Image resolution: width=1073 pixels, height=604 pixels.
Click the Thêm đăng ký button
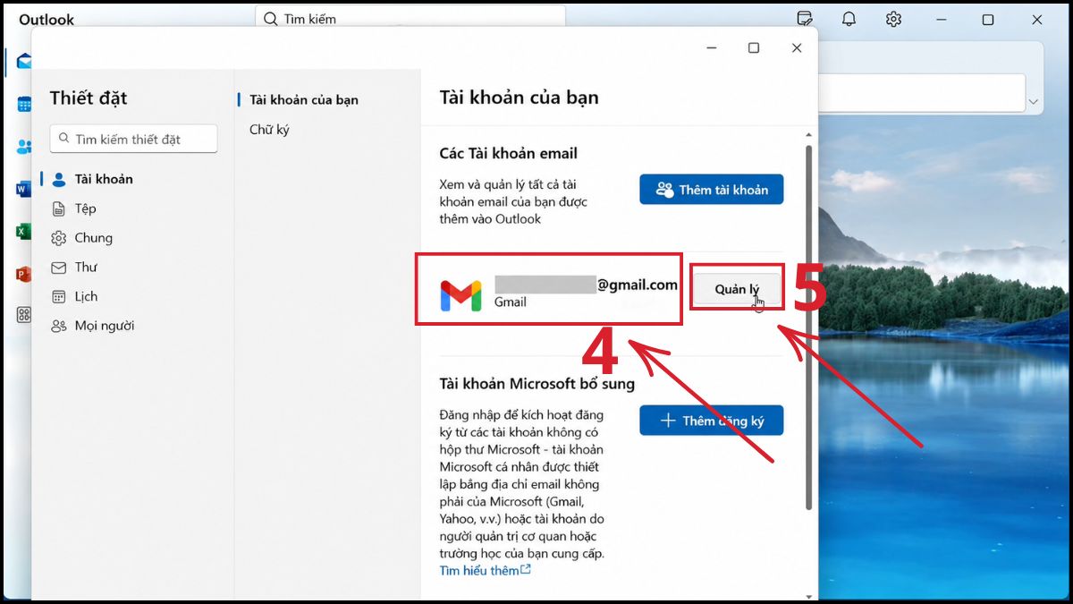pos(711,421)
